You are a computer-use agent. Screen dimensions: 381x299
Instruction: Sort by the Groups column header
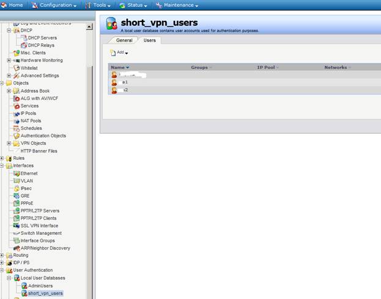201,67
